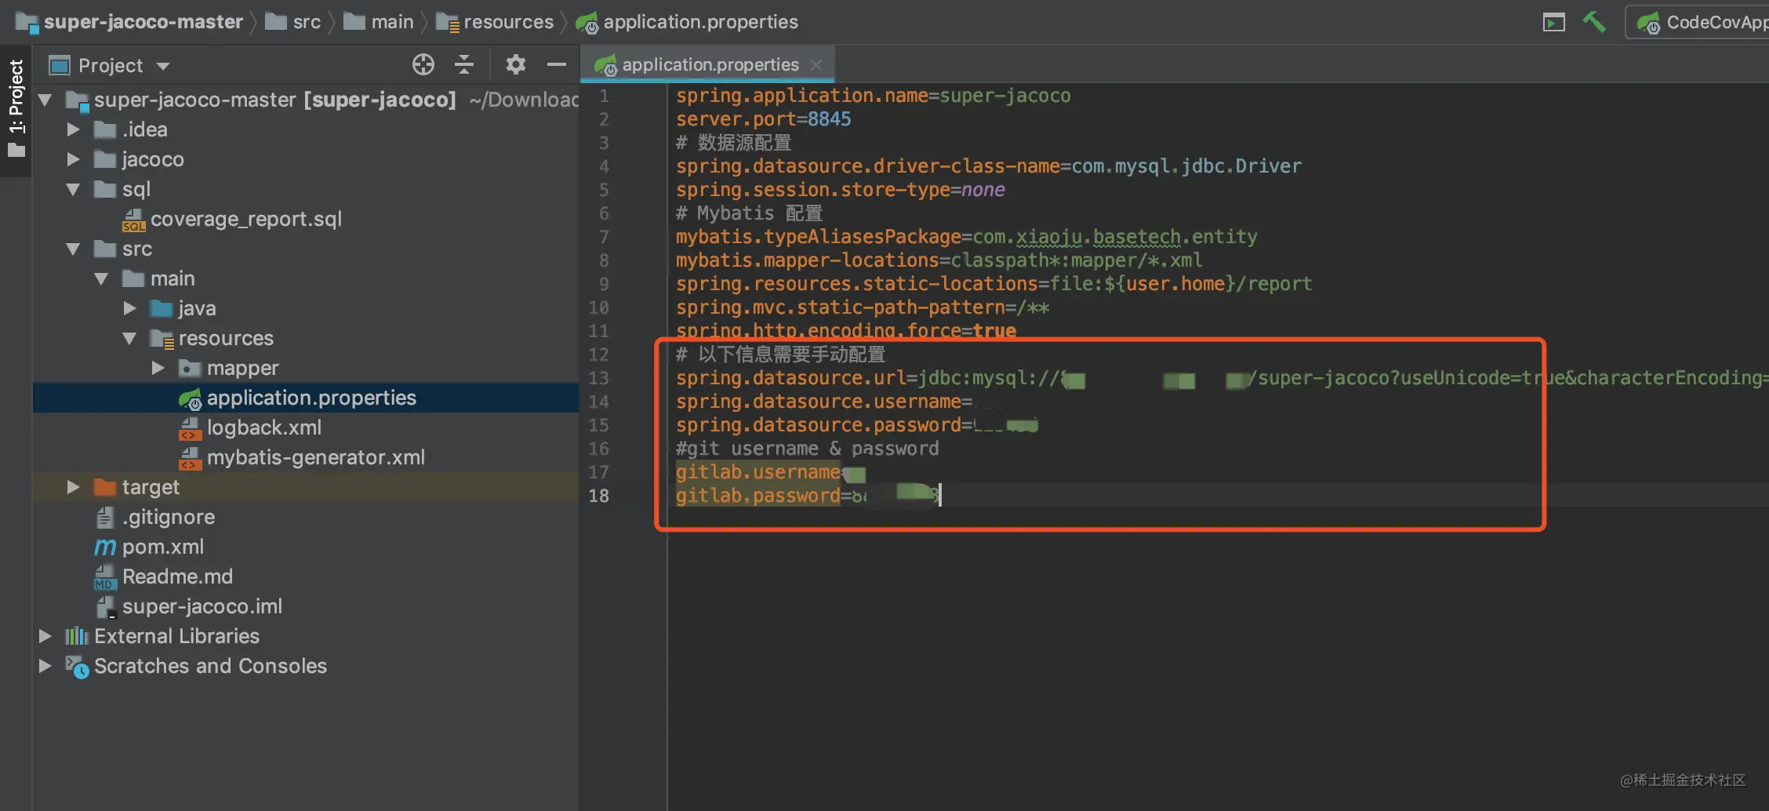Expand the java folder arrow
This screenshot has width=1769, height=811.
coord(129,308)
